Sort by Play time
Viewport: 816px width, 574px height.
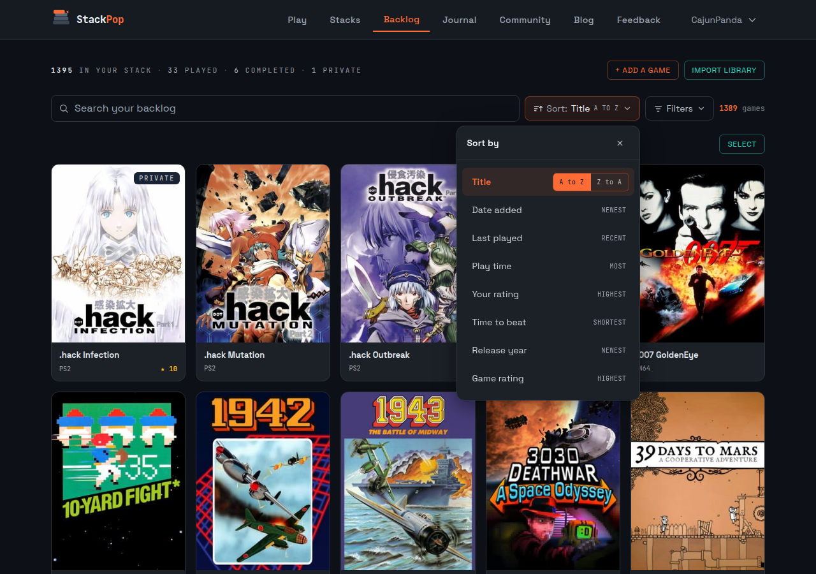coord(548,267)
